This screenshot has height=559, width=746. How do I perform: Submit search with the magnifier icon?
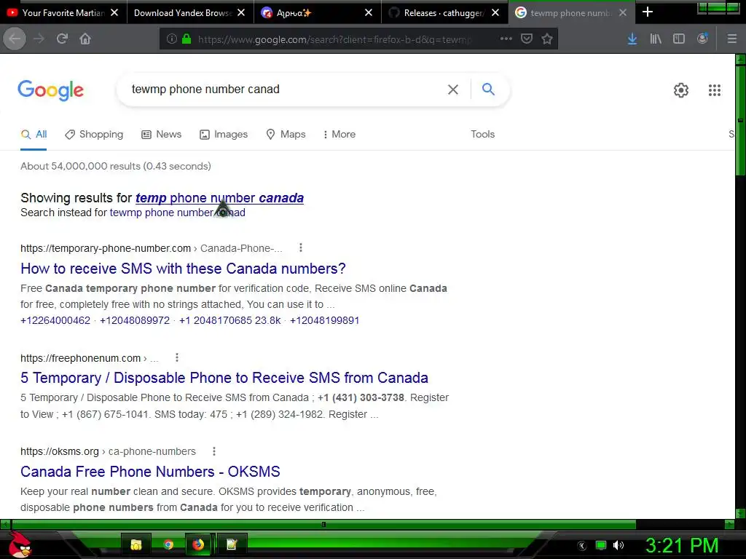[488, 89]
